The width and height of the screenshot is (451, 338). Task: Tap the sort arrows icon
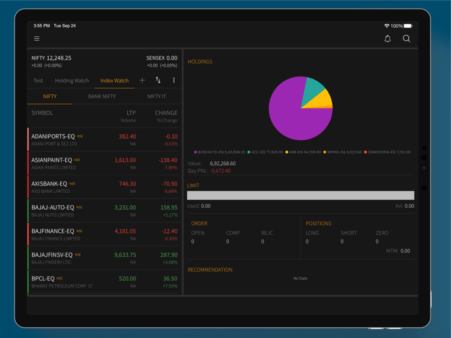tap(158, 81)
